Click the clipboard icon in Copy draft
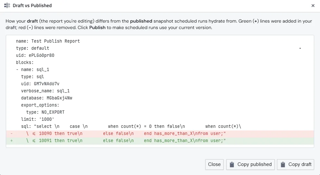The width and height of the screenshot is (320, 175). (x=283, y=164)
